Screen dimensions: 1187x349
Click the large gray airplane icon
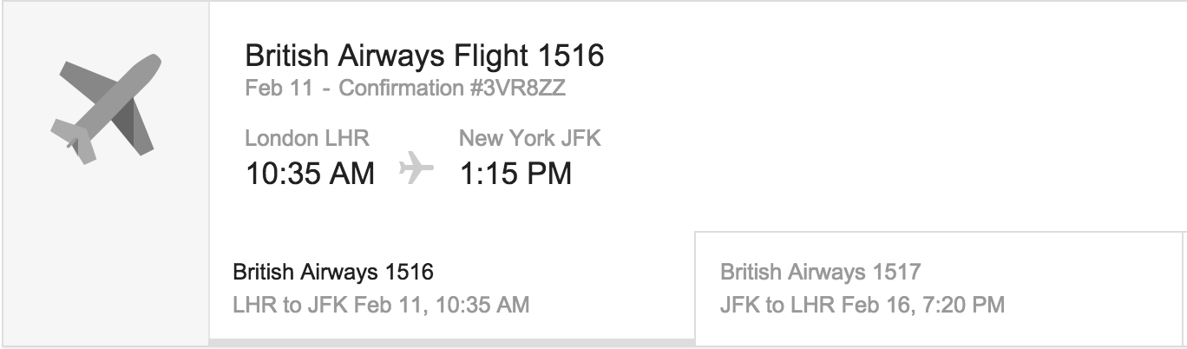105,110
